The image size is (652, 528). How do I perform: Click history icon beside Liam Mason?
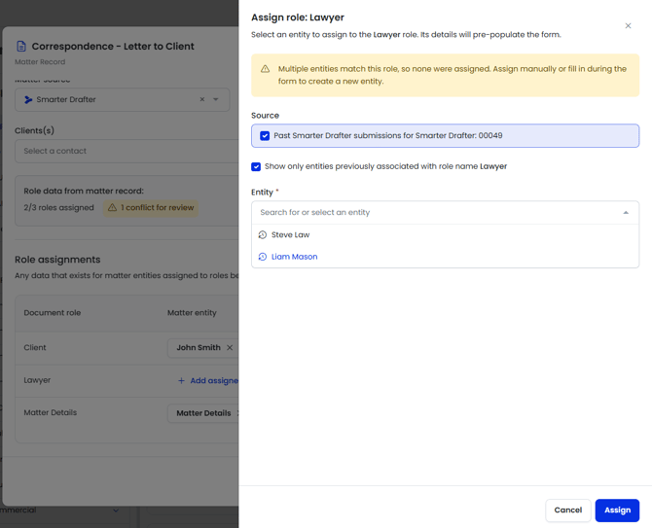pos(263,257)
